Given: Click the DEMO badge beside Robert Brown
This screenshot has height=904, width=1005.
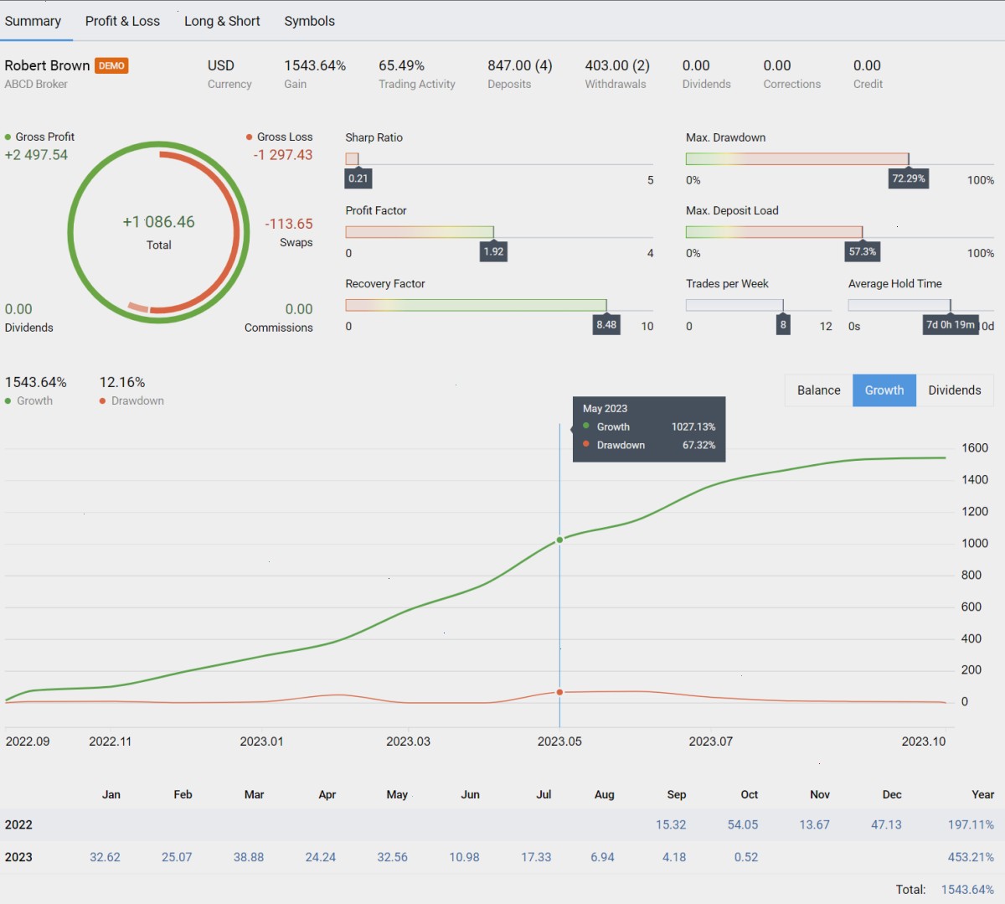Looking at the screenshot, I should pyautogui.click(x=111, y=65).
